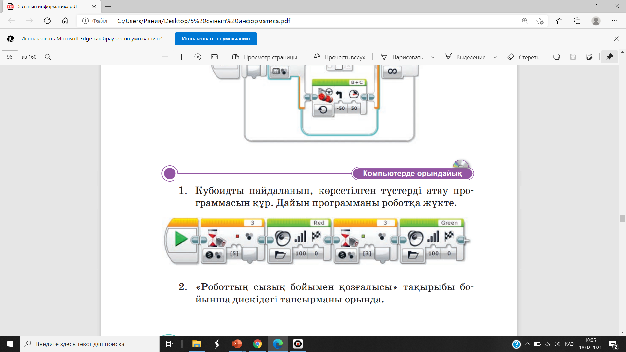Open browser Collections icon
The width and height of the screenshot is (626, 352).
pyautogui.click(x=577, y=21)
